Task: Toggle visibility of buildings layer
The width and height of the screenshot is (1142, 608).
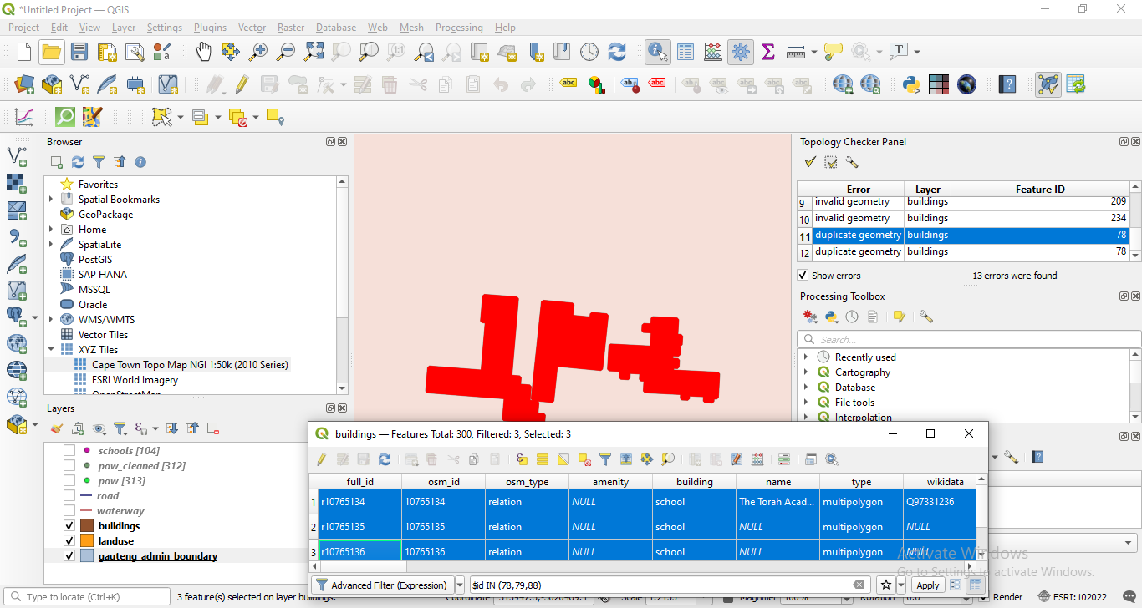Action: pos(69,526)
